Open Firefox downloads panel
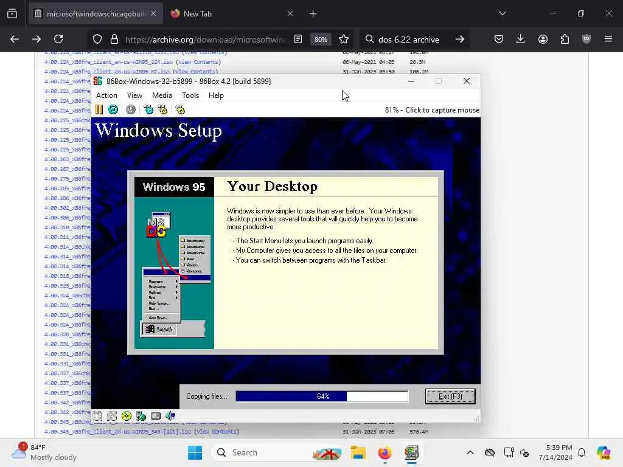Image resolution: width=623 pixels, height=467 pixels. coord(521,39)
